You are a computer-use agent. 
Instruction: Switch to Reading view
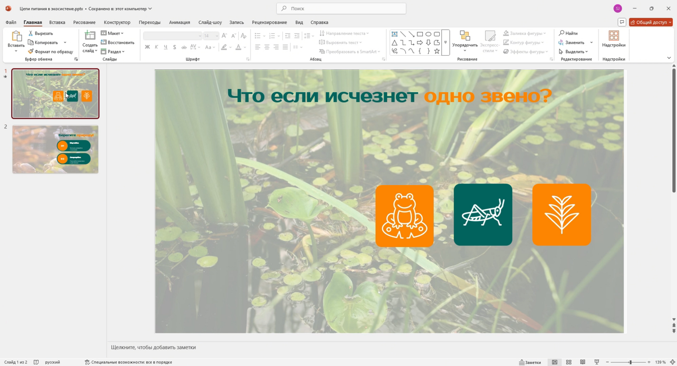coord(583,362)
